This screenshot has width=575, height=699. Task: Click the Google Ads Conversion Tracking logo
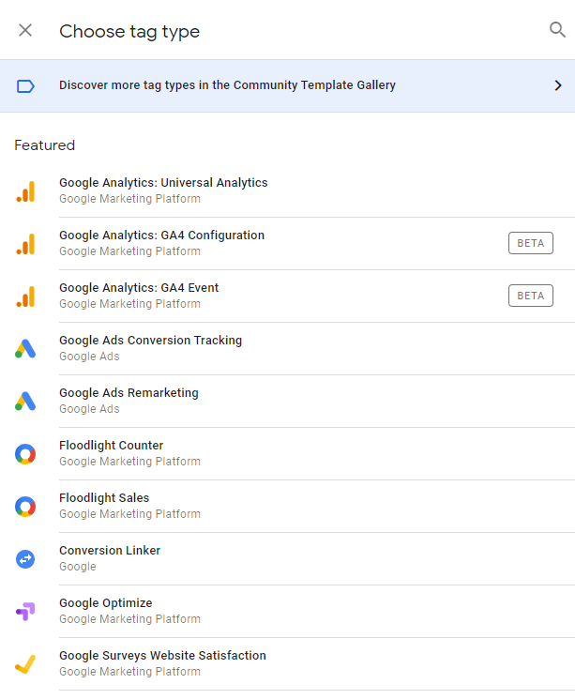25,349
